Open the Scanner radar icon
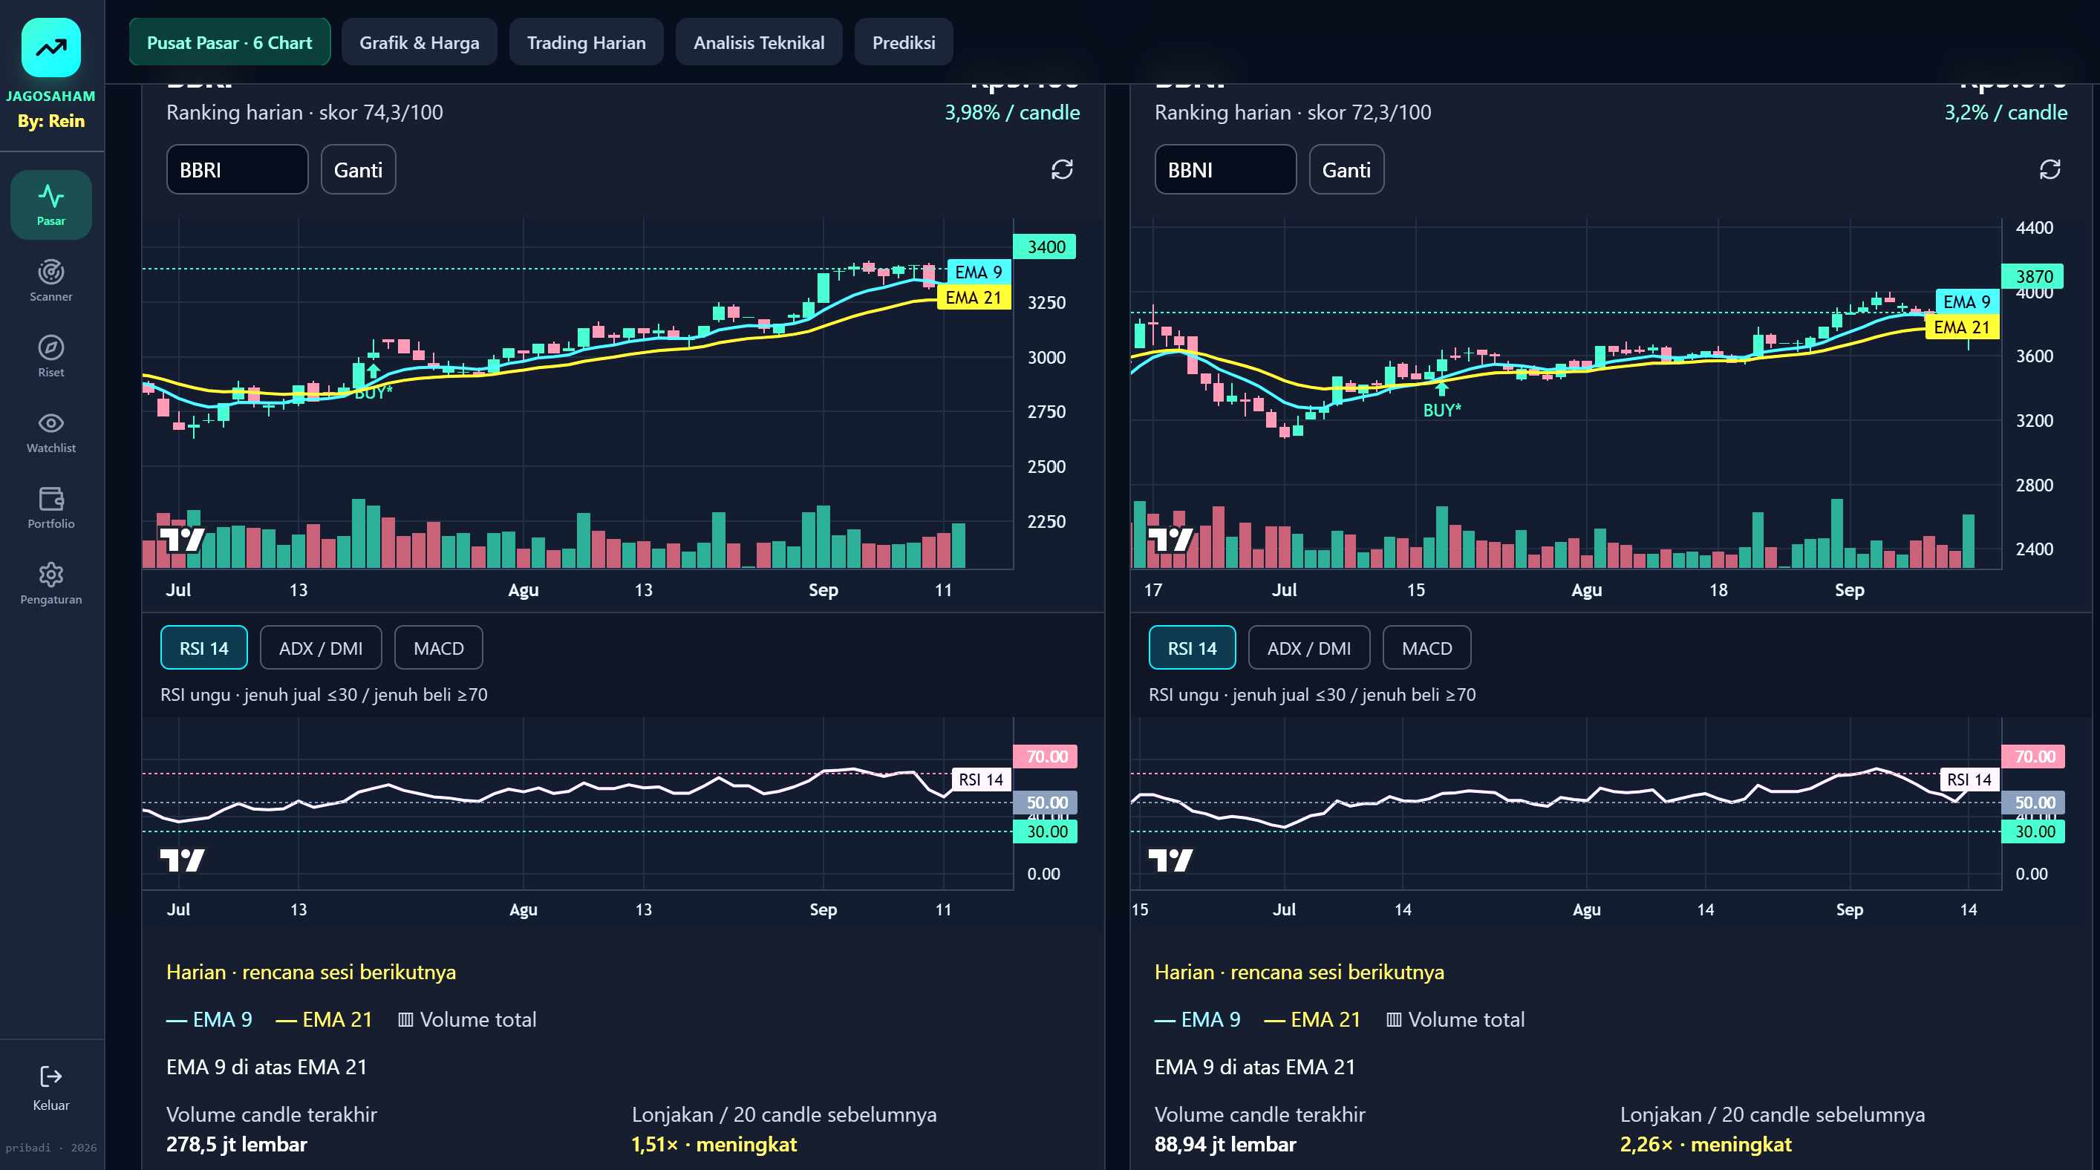The width and height of the screenshot is (2100, 1170). pos(50,271)
